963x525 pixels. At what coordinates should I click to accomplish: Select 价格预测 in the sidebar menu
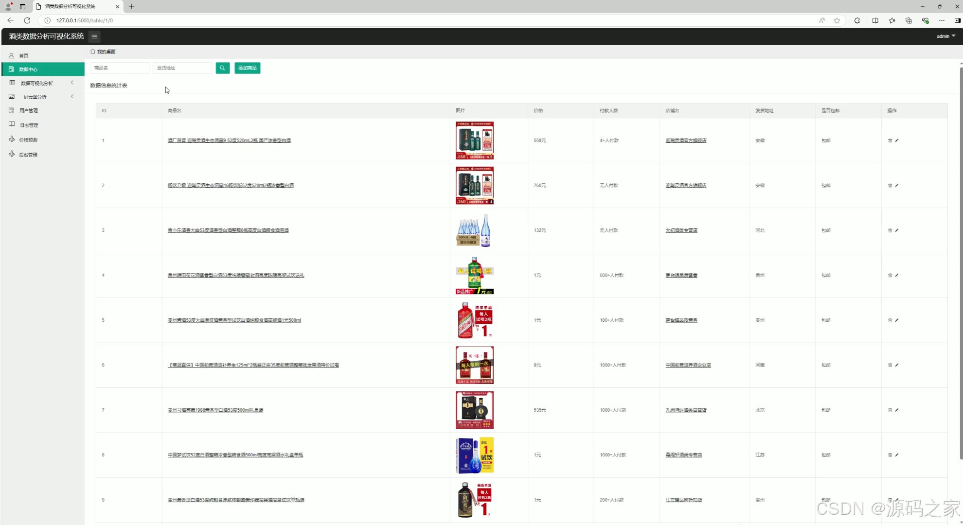click(x=28, y=140)
